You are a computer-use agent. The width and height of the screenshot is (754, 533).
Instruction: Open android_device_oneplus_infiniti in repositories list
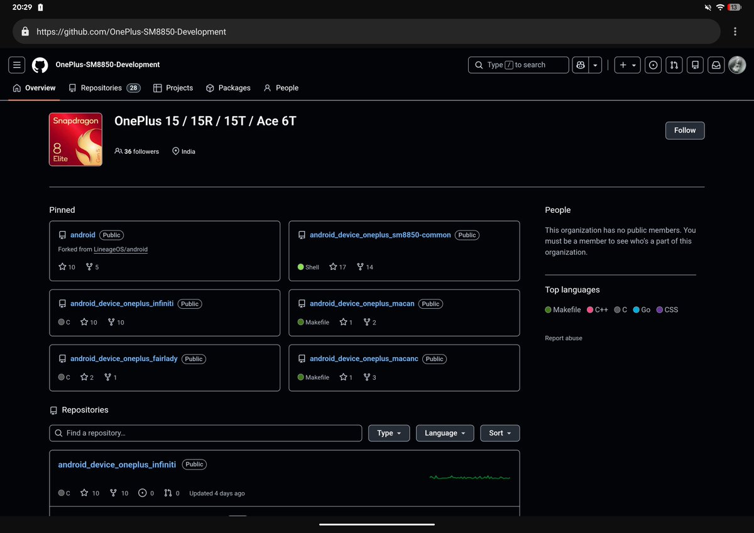[x=117, y=465]
